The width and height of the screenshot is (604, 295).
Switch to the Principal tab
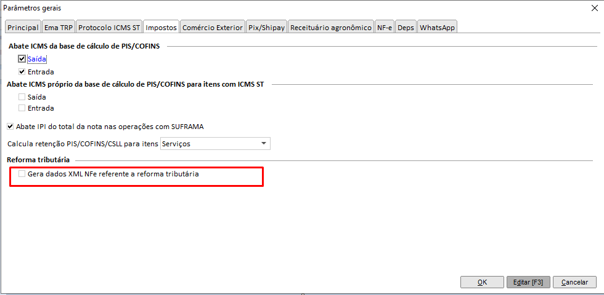23,28
